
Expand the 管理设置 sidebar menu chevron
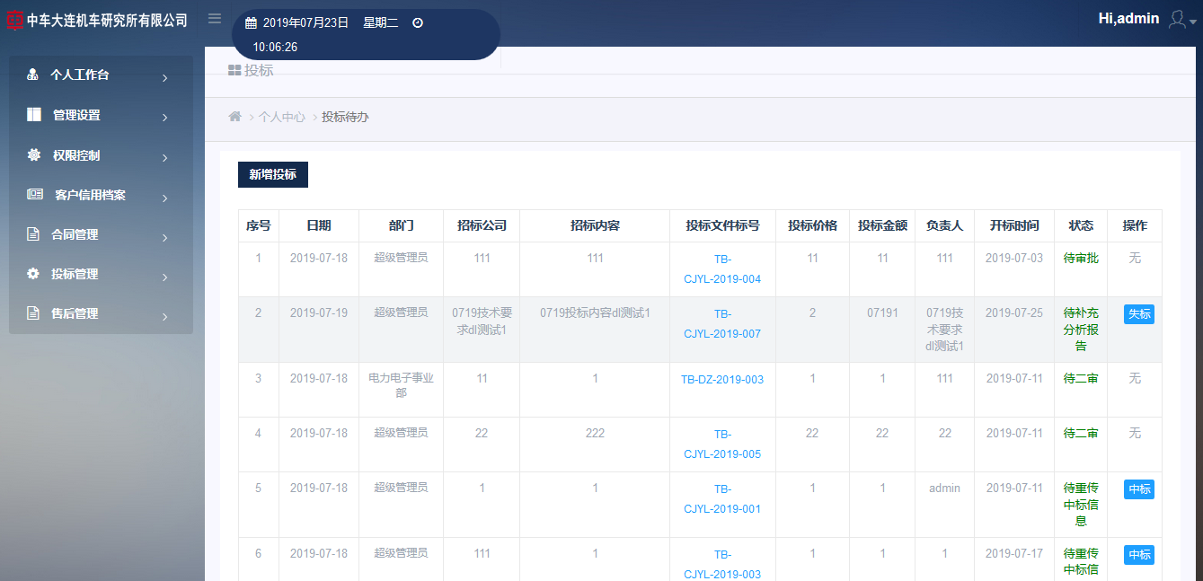click(165, 118)
